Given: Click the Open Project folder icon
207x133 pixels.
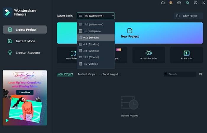Looking at the screenshot, I should (178, 16).
